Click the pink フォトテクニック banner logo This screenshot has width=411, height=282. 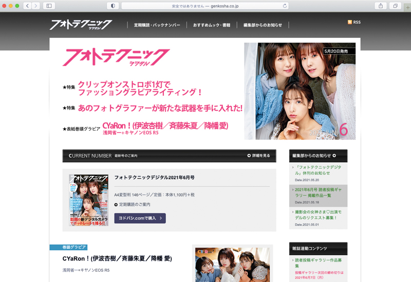pos(116,57)
